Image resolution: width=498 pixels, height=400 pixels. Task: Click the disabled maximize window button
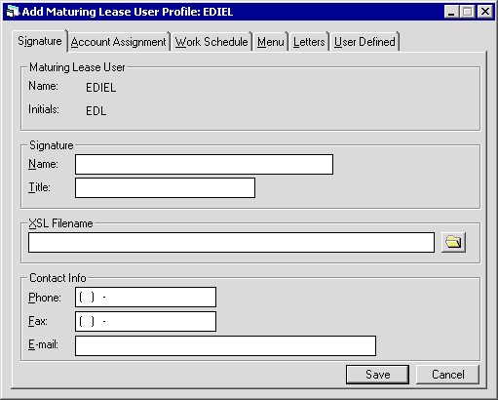[x=468, y=12]
